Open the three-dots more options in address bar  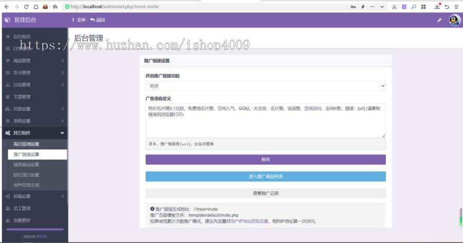[372, 7]
